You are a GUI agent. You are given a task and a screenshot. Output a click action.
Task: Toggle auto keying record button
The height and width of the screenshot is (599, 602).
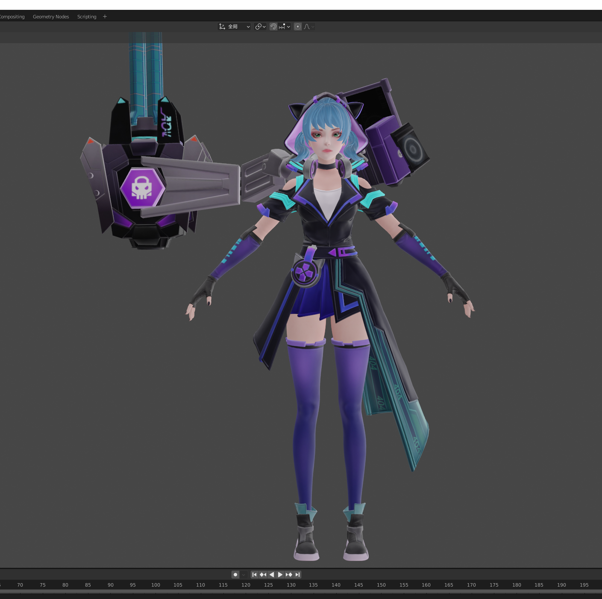[235, 575]
